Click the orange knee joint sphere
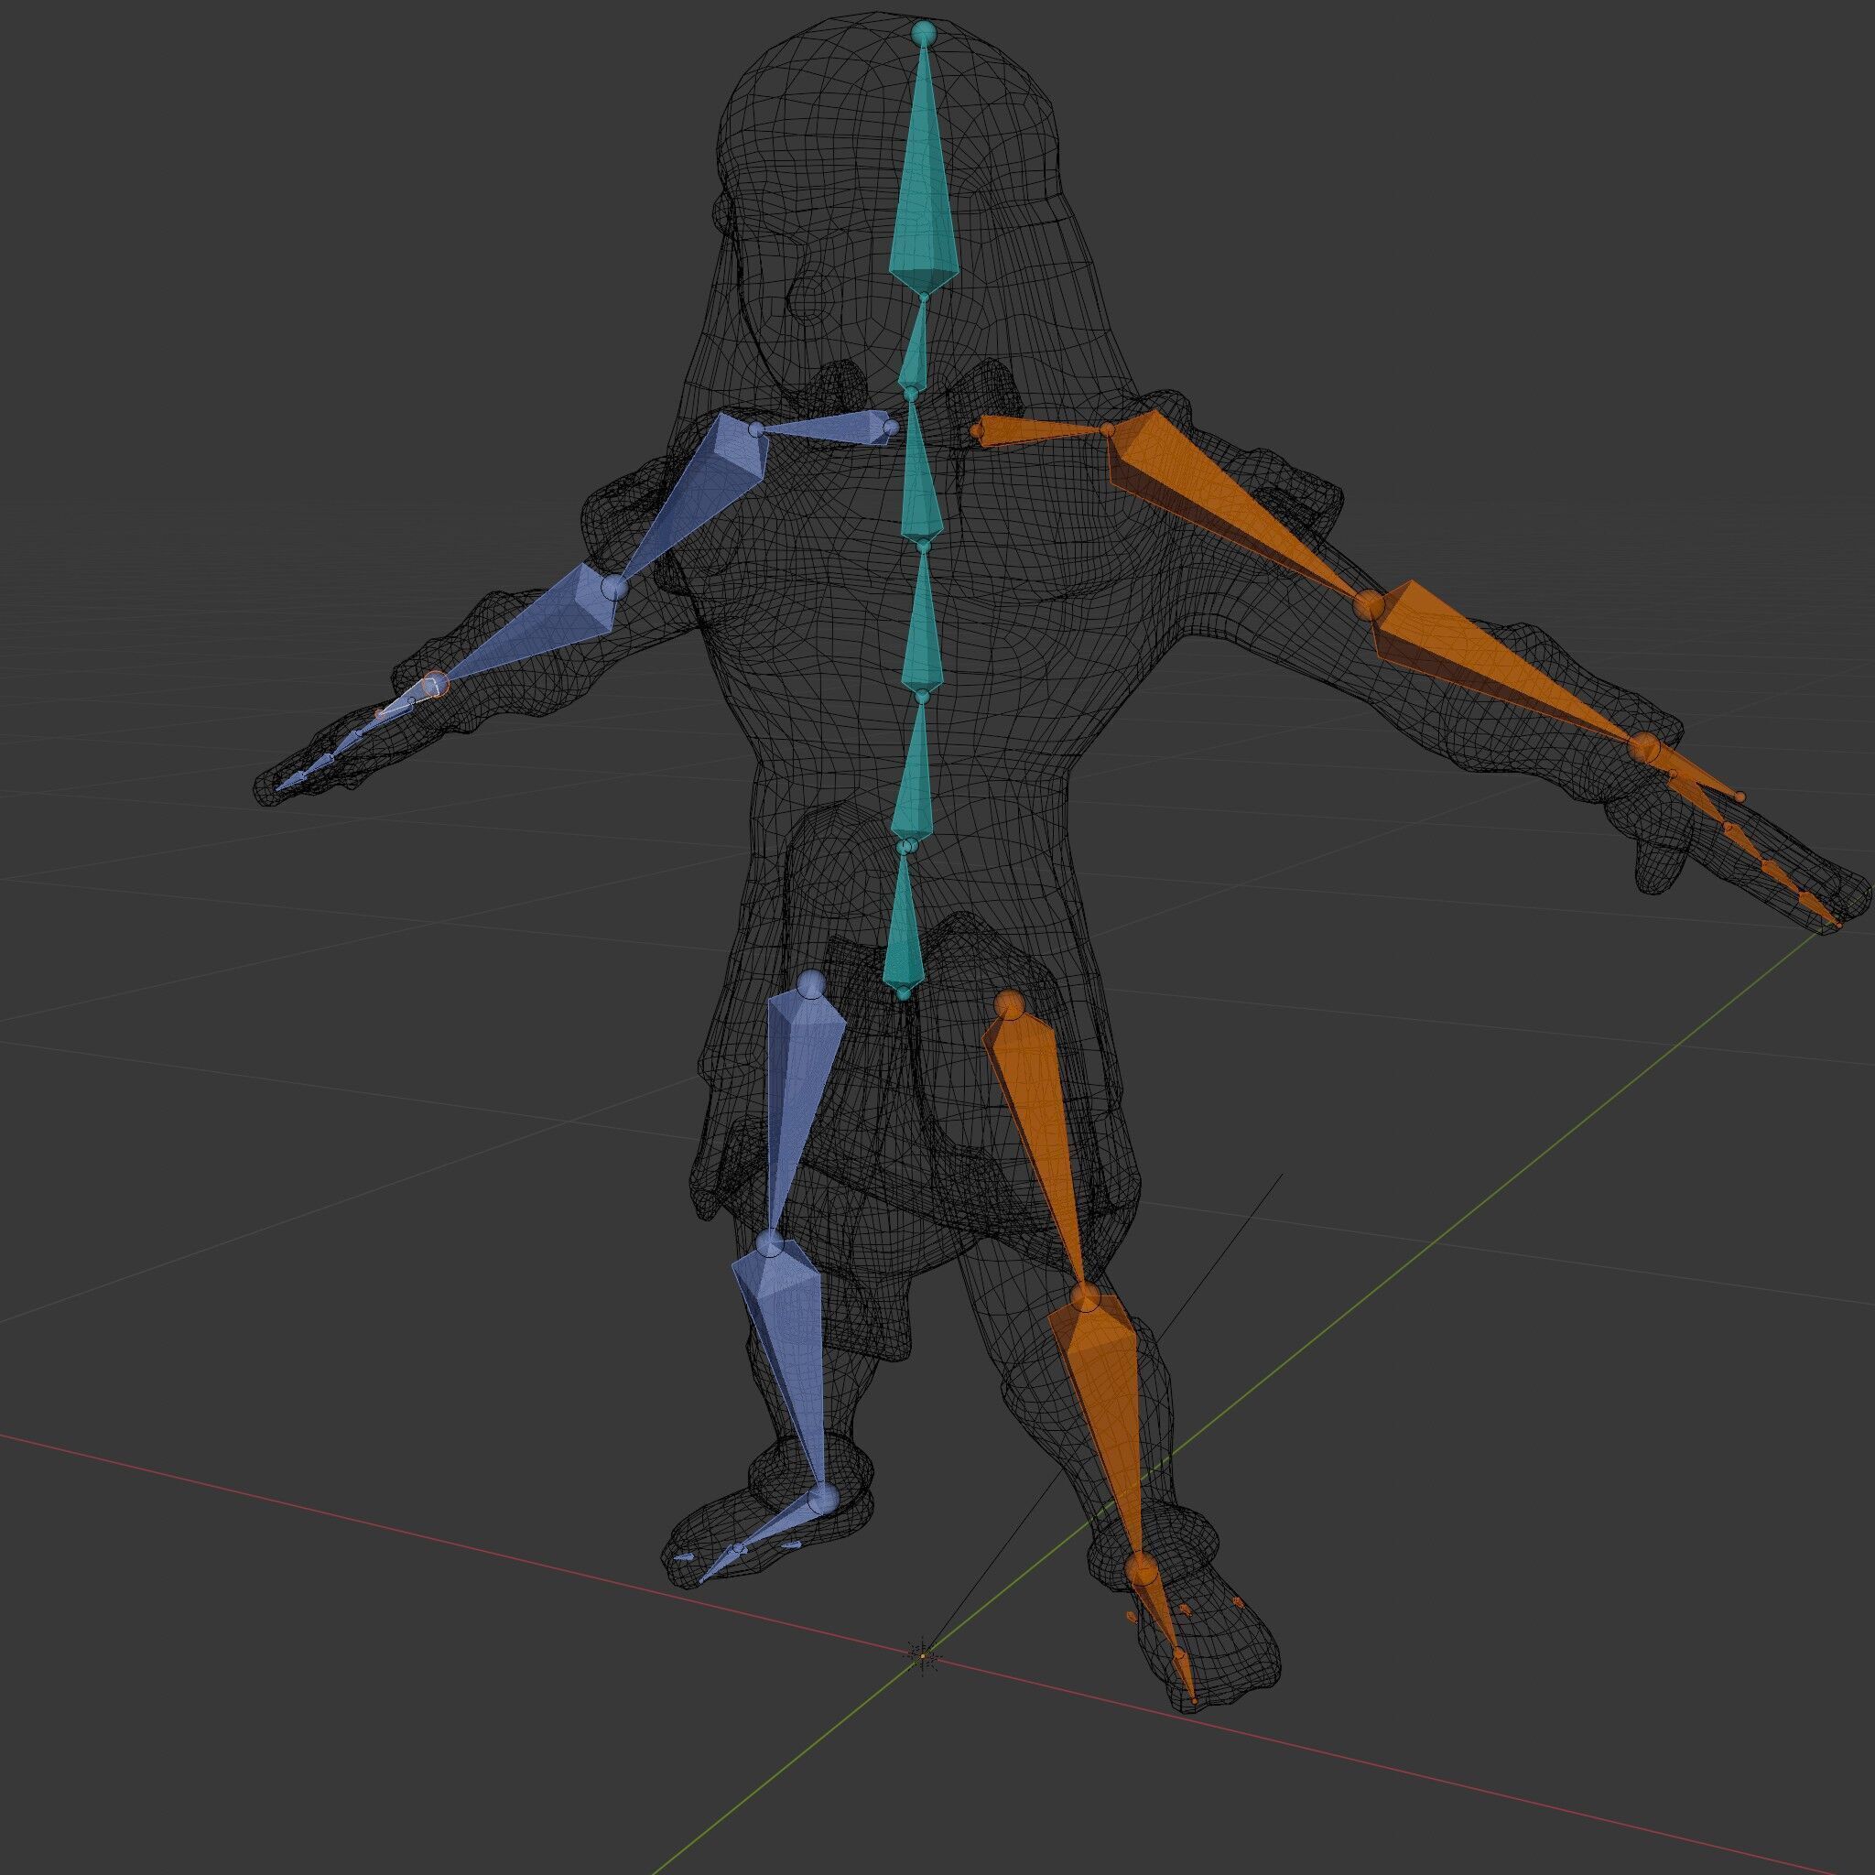The height and width of the screenshot is (1875, 1875). pos(1085,1297)
